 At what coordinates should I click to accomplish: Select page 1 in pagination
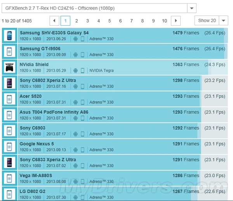tap(65, 21)
